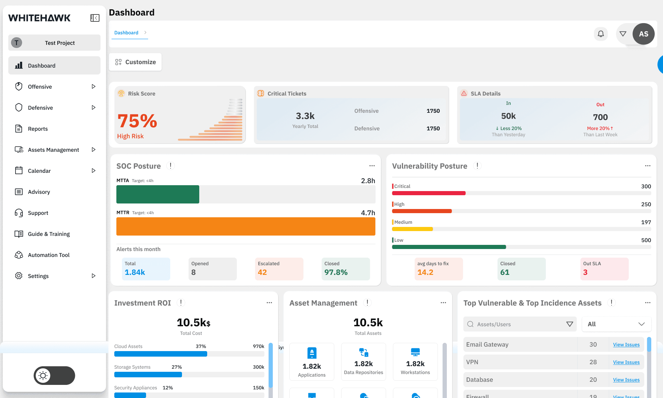Expand the Defensive submenu arrow
Screen dimensions: 663x398
click(x=94, y=107)
